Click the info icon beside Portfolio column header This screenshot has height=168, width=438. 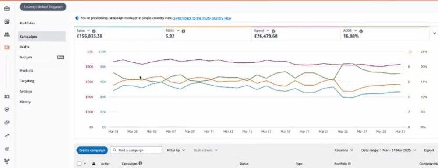(349, 164)
